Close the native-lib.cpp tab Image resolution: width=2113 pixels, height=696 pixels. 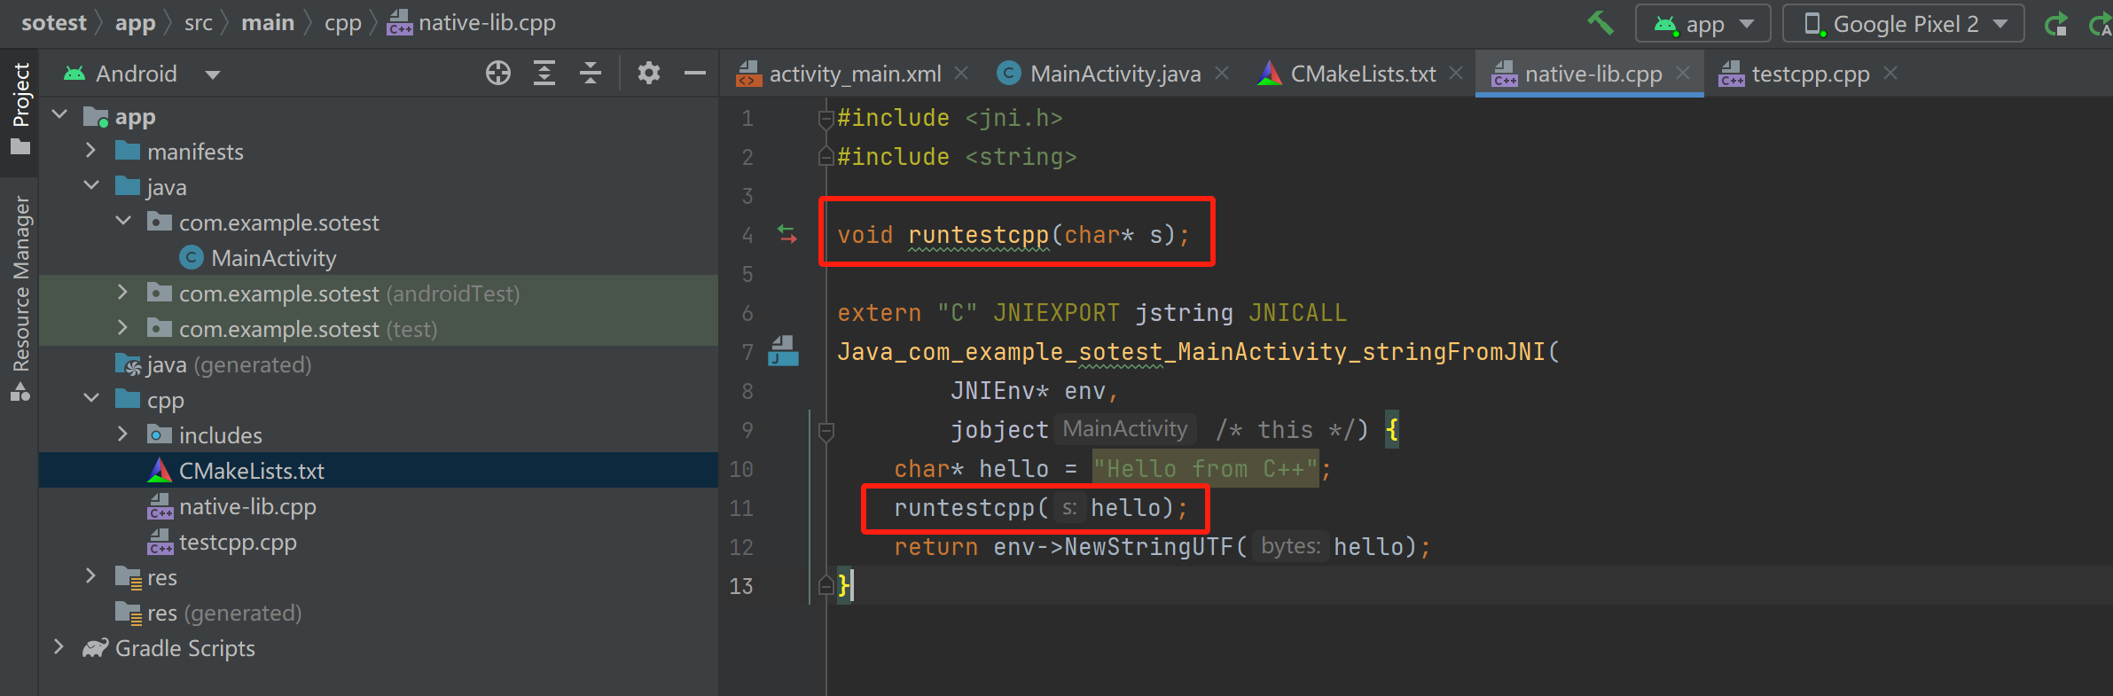pyautogui.click(x=1683, y=74)
